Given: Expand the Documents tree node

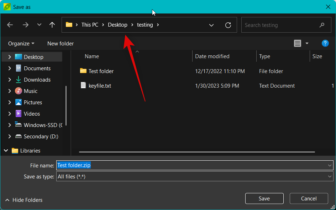Looking at the screenshot, I should 10,68.
